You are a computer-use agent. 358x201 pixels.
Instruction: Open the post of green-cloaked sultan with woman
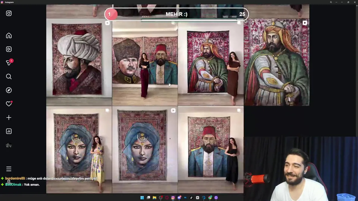pyautogui.click(x=210, y=62)
